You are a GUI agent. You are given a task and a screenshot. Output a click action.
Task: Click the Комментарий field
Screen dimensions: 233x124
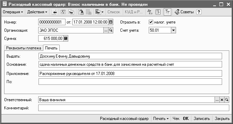[x=134, y=108]
